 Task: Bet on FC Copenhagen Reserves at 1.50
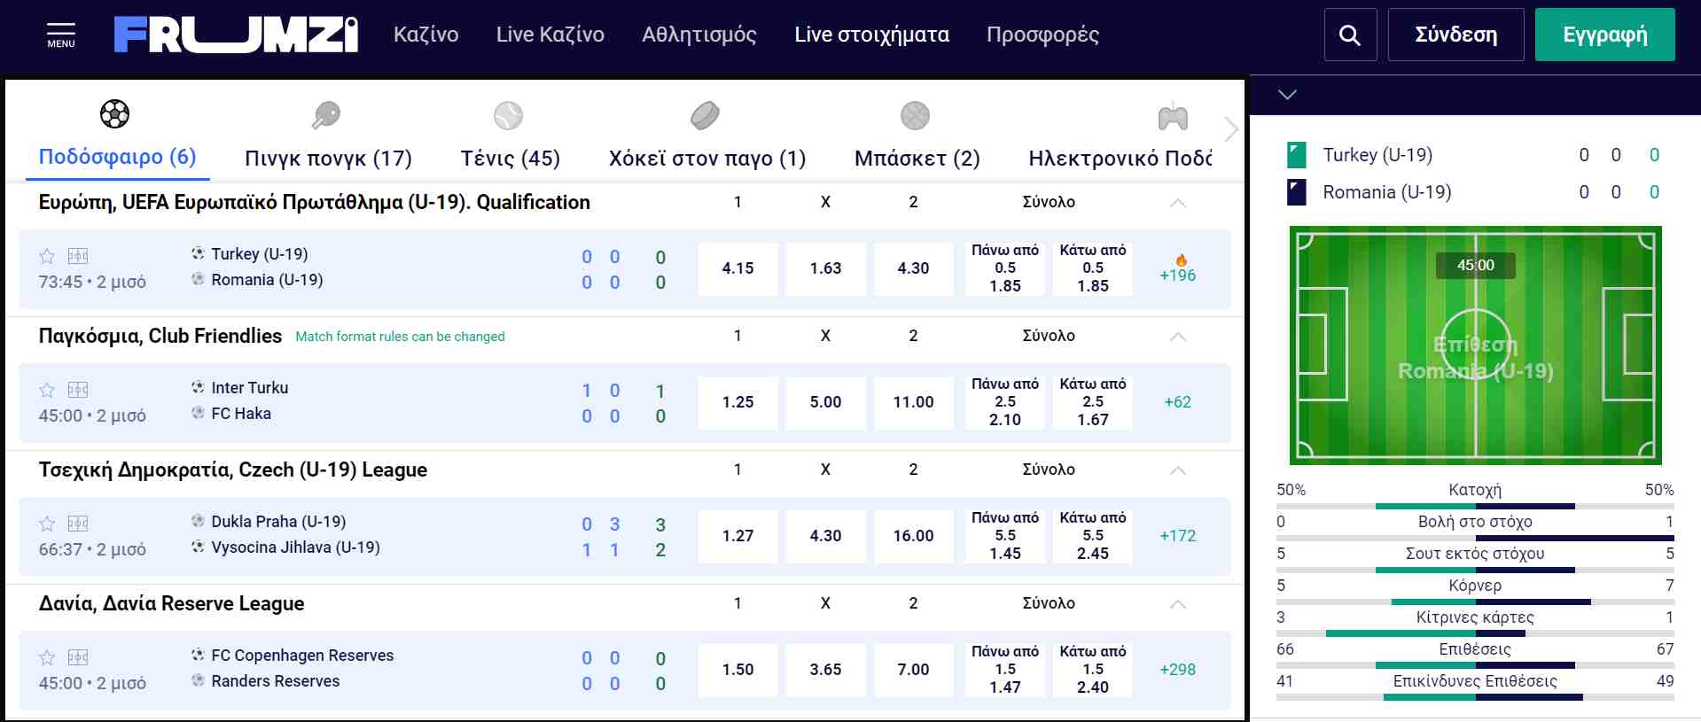(737, 670)
